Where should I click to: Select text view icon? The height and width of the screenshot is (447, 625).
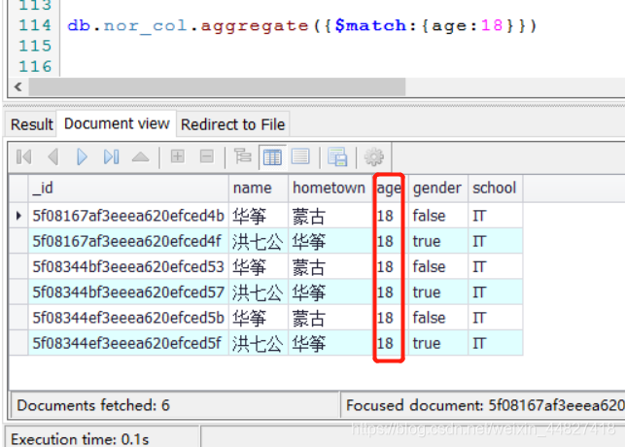pos(300,156)
